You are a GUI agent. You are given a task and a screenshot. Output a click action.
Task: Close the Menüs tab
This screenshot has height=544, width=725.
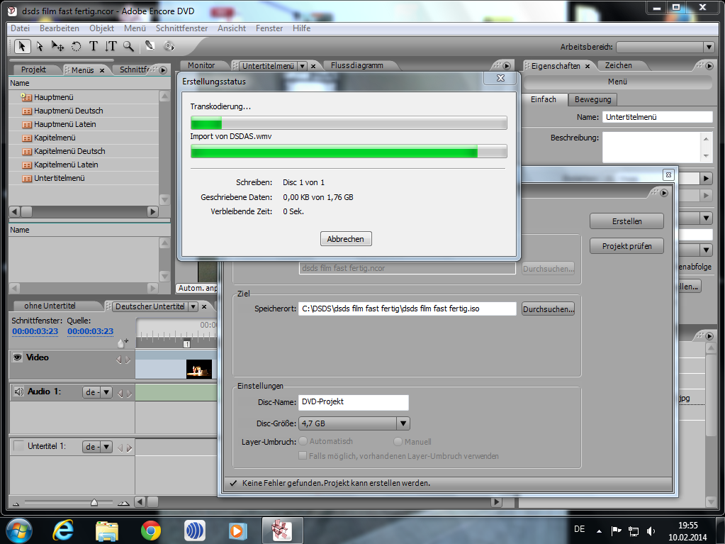102,70
